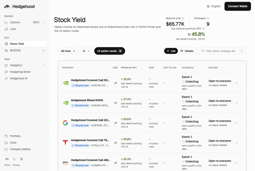Viewport: 255px width, 171px height.
Task: Open Loan in the sidebar
Action: (24, 29)
